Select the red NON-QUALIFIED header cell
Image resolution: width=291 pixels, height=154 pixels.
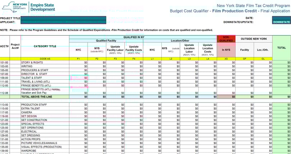point(226,39)
